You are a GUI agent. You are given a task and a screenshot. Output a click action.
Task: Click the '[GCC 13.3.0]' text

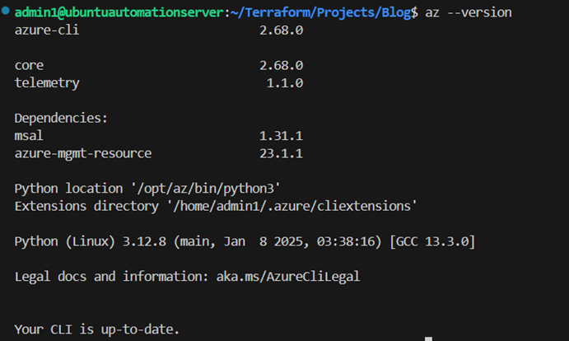[x=432, y=241]
